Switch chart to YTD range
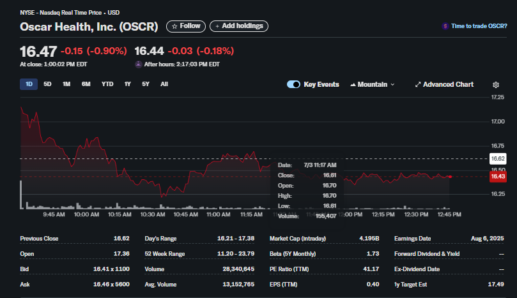The height and width of the screenshot is (298, 517). (107, 84)
